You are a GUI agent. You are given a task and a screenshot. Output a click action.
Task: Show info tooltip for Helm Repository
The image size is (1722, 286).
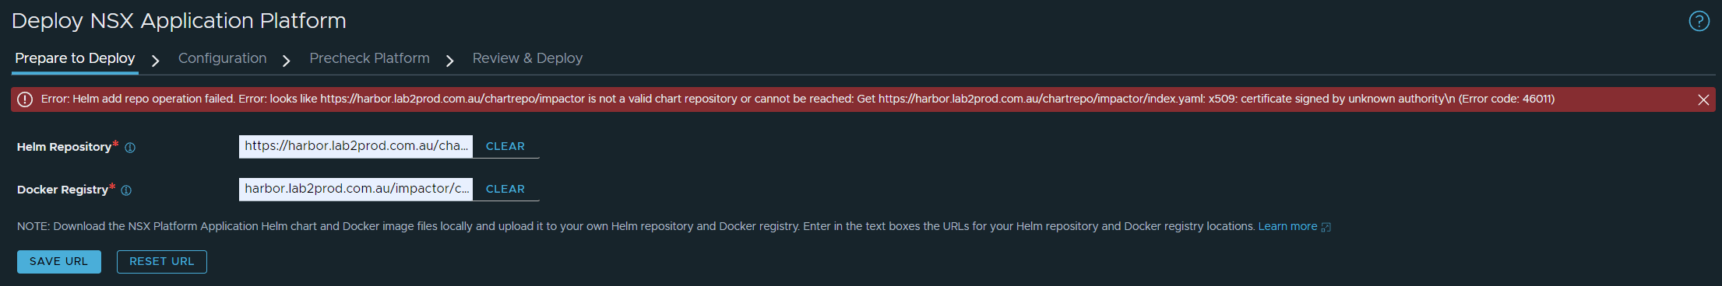tap(130, 148)
